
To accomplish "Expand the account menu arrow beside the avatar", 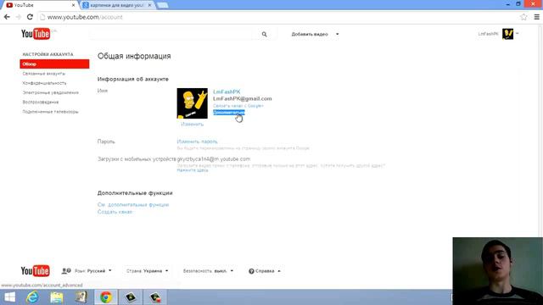I will [517, 34].
